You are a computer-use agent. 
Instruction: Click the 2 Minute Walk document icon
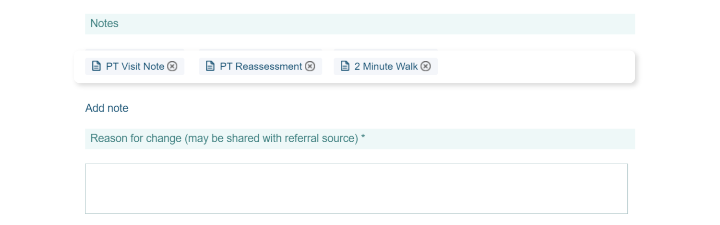tap(345, 66)
